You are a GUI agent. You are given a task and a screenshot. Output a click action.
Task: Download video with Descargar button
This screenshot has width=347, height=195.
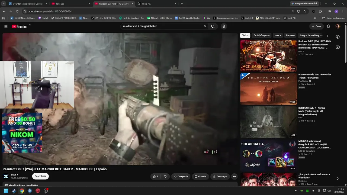[220, 177]
